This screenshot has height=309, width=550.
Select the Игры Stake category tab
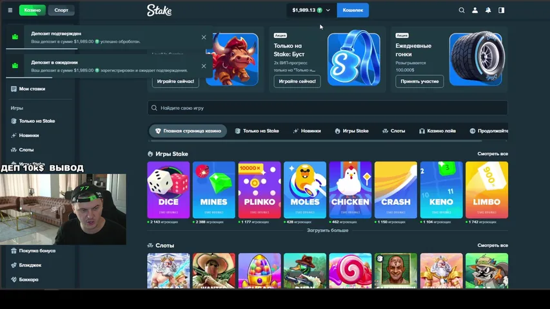coord(351,131)
